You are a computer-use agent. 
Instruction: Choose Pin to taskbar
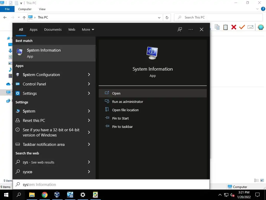pos(152,127)
